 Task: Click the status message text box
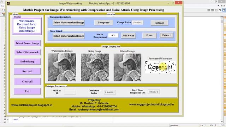tap(27, 26)
